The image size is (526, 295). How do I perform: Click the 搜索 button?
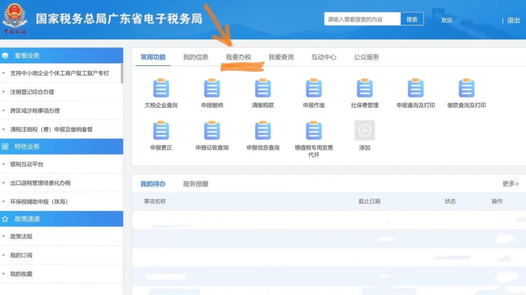[x=412, y=19]
